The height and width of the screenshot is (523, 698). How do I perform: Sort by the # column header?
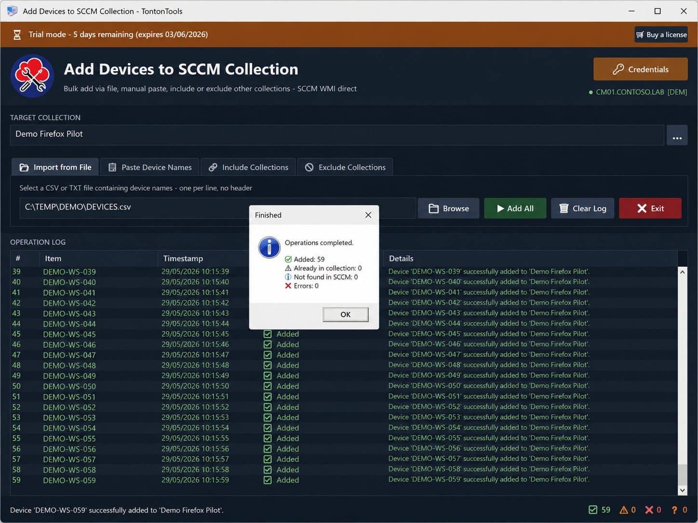coord(25,259)
